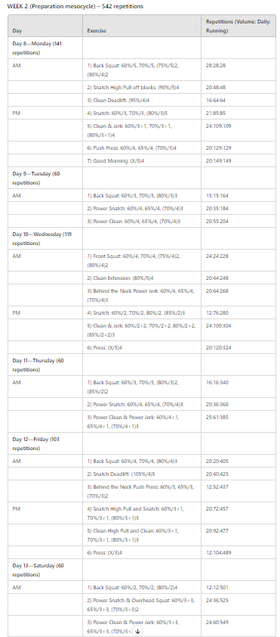Select the Day 11—Thursday row
The width and height of the screenshot is (280, 637).
point(142,365)
